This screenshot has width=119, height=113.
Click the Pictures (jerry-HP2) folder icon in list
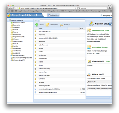point(35,69)
